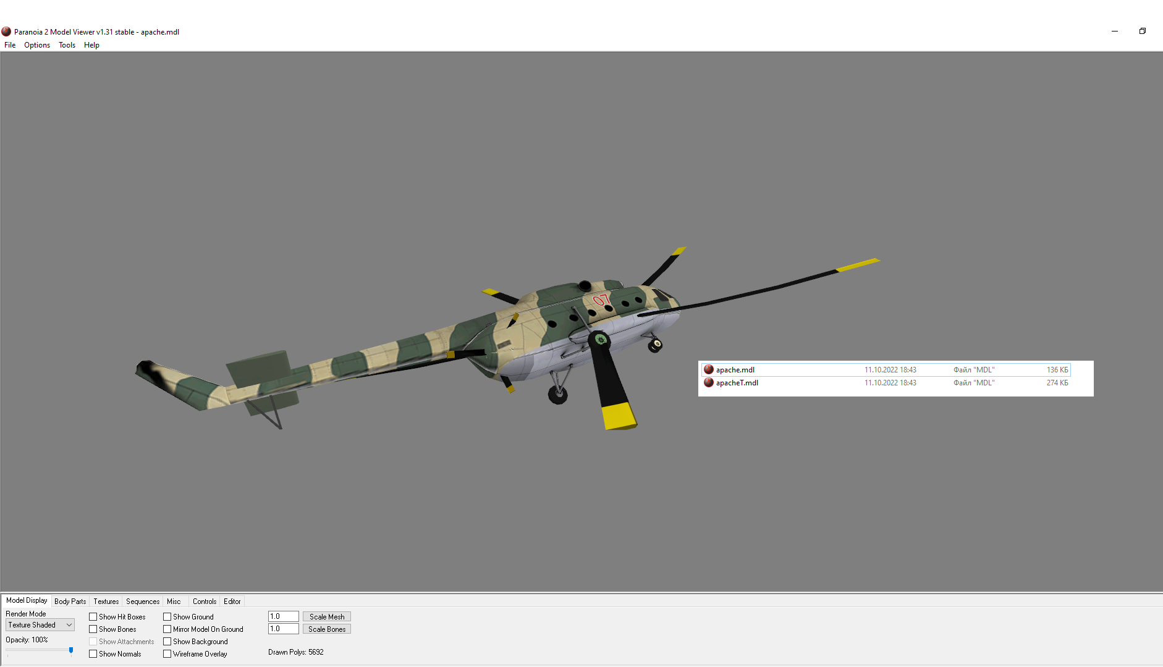Click the Paranoia 2 Model Viewer app icon
This screenshot has width=1163, height=667.
coord(6,31)
